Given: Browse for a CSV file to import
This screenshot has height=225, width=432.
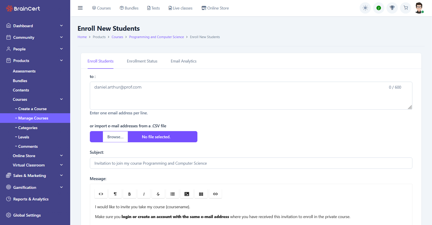Looking at the screenshot, I should coord(115,137).
